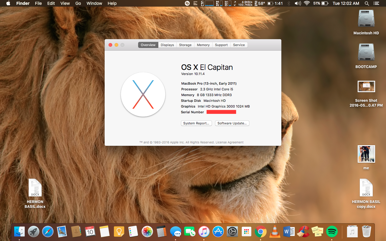
Task: Open the colorful grid app in dock
Action: (x=246, y=231)
